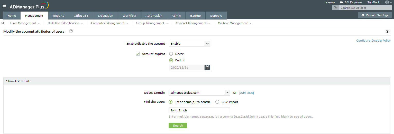The width and height of the screenshot is (394, 134).
Task: Open the Admin tab
Action: [x=176, y=16]
